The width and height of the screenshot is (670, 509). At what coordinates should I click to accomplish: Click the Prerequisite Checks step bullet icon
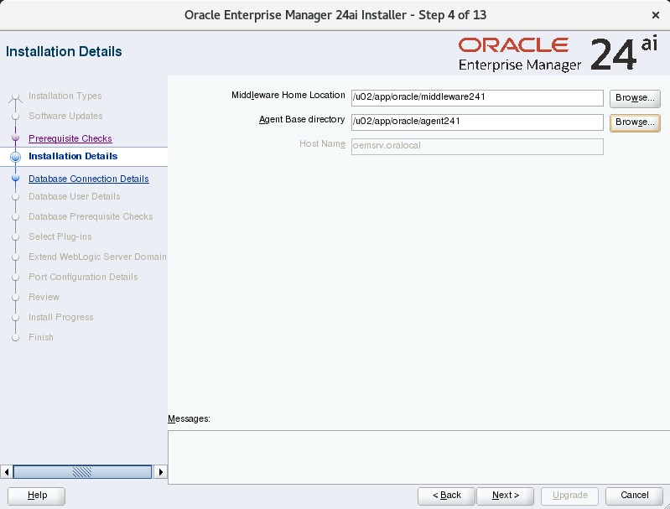[15, 137]
